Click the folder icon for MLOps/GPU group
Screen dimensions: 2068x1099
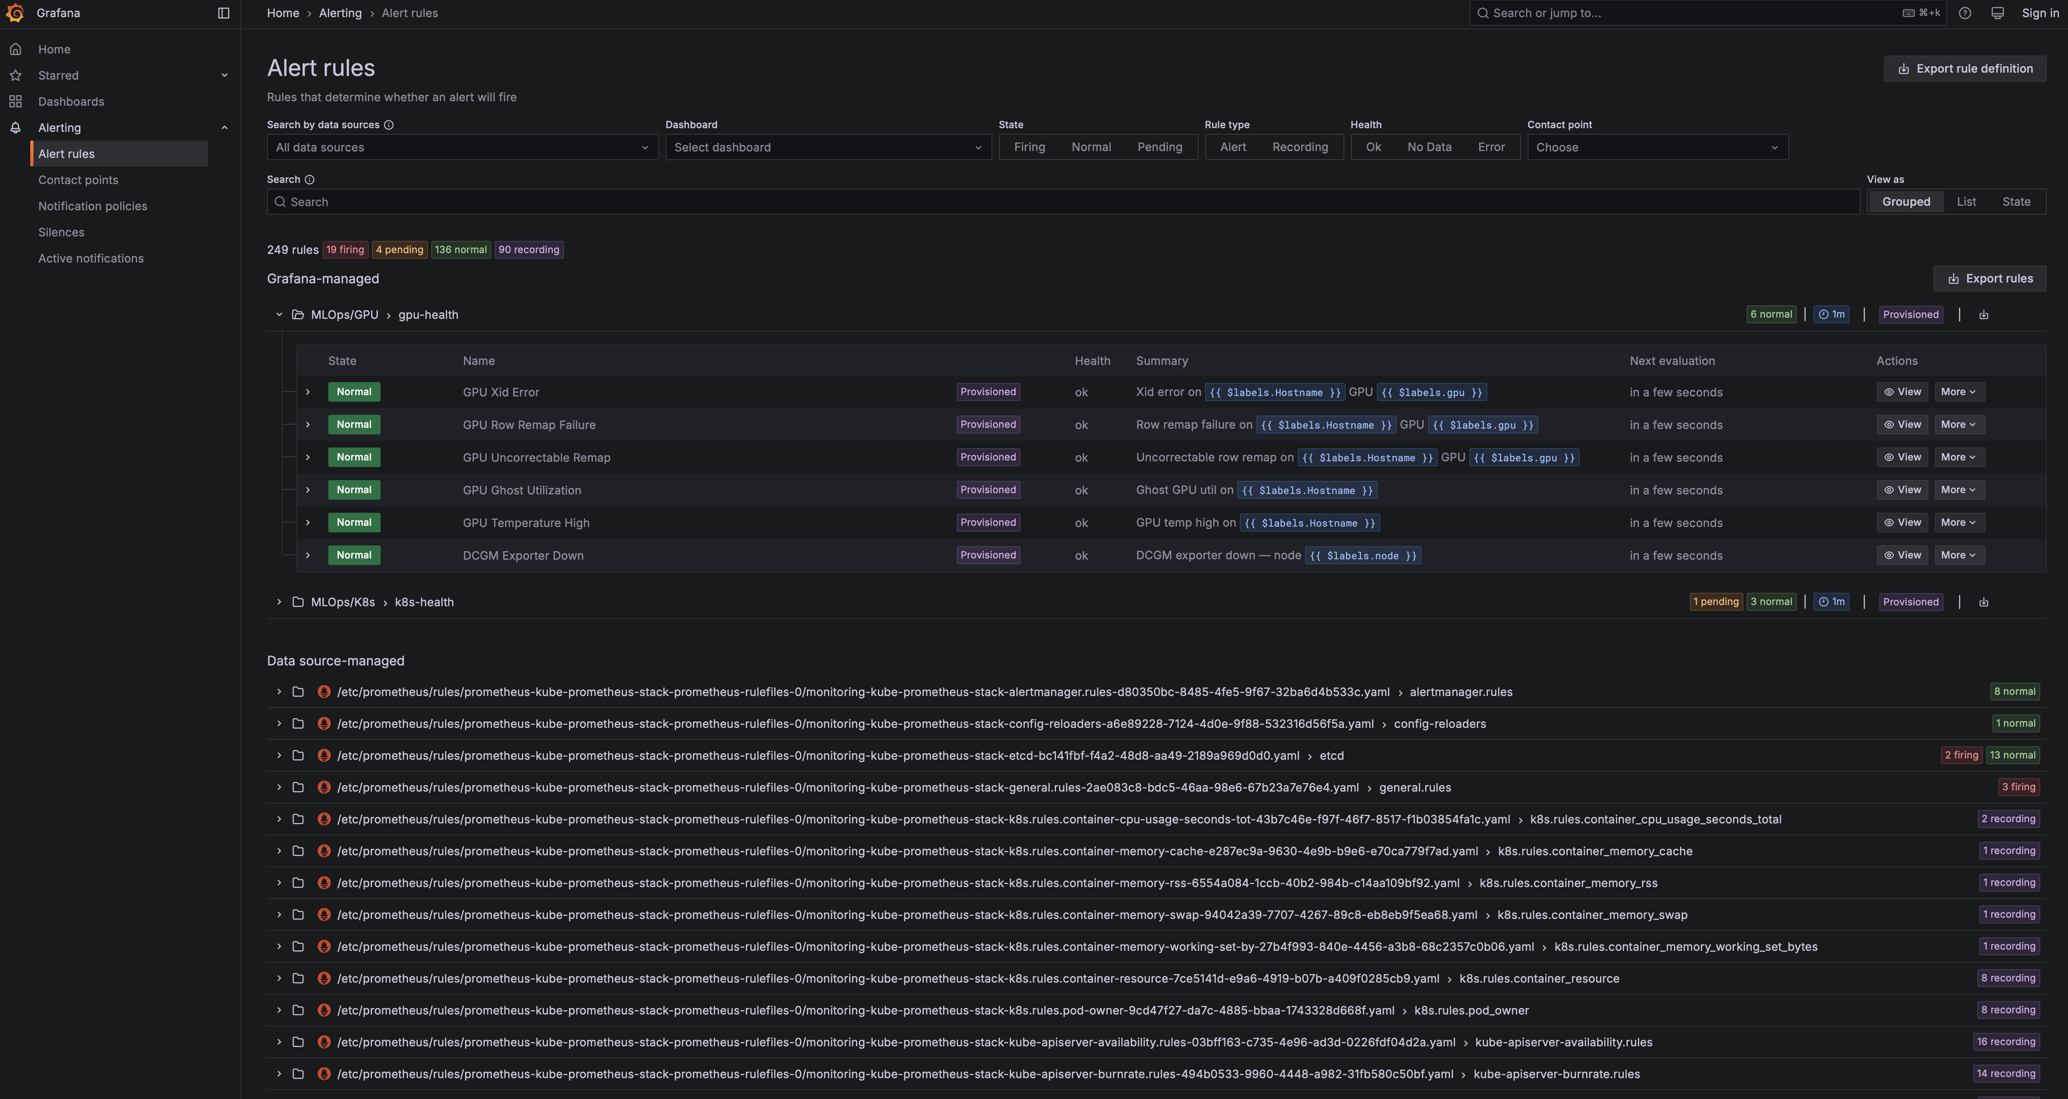click(x=298, y=315)
